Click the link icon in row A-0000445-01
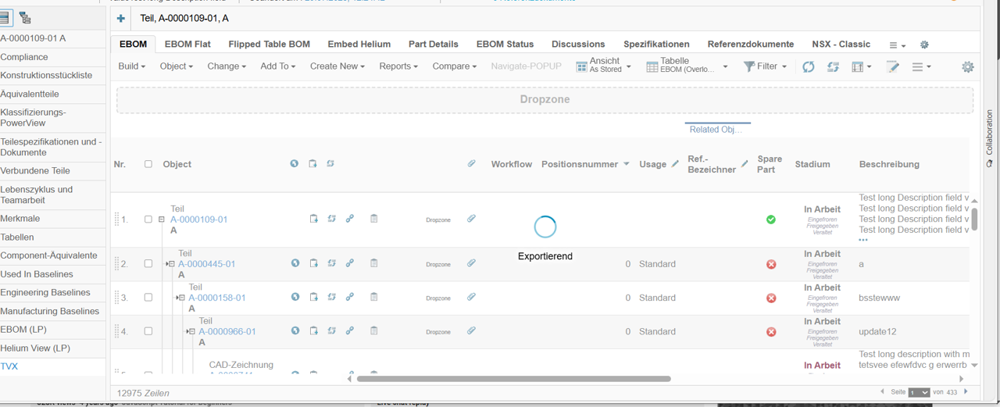1000x407 pixels. pos(350,264)
